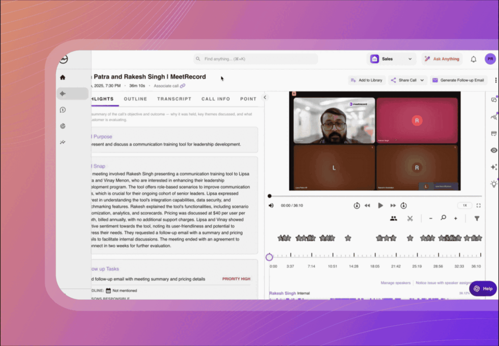Open the comments icon in right rail
Screen dimensions: 499x346
[x=494, y=100]
